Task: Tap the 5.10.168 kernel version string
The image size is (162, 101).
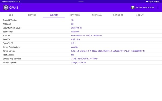Action: [x=108, y=51]
